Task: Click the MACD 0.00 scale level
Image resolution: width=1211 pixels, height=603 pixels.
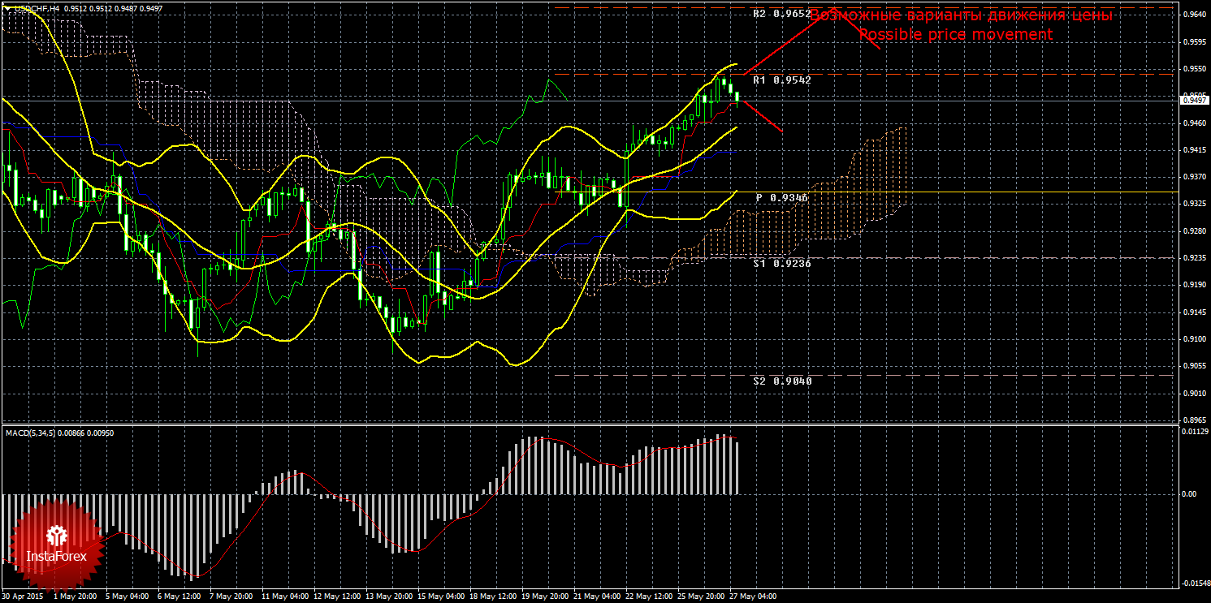Action: [x=1187, y=493]
